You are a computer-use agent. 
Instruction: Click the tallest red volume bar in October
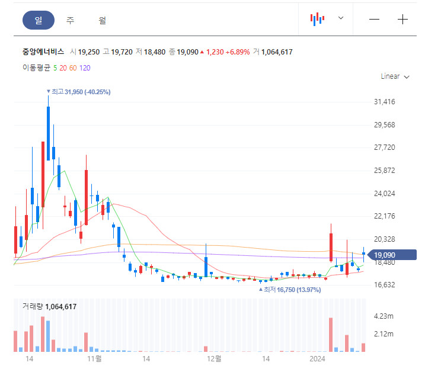[x=43, y=334]
